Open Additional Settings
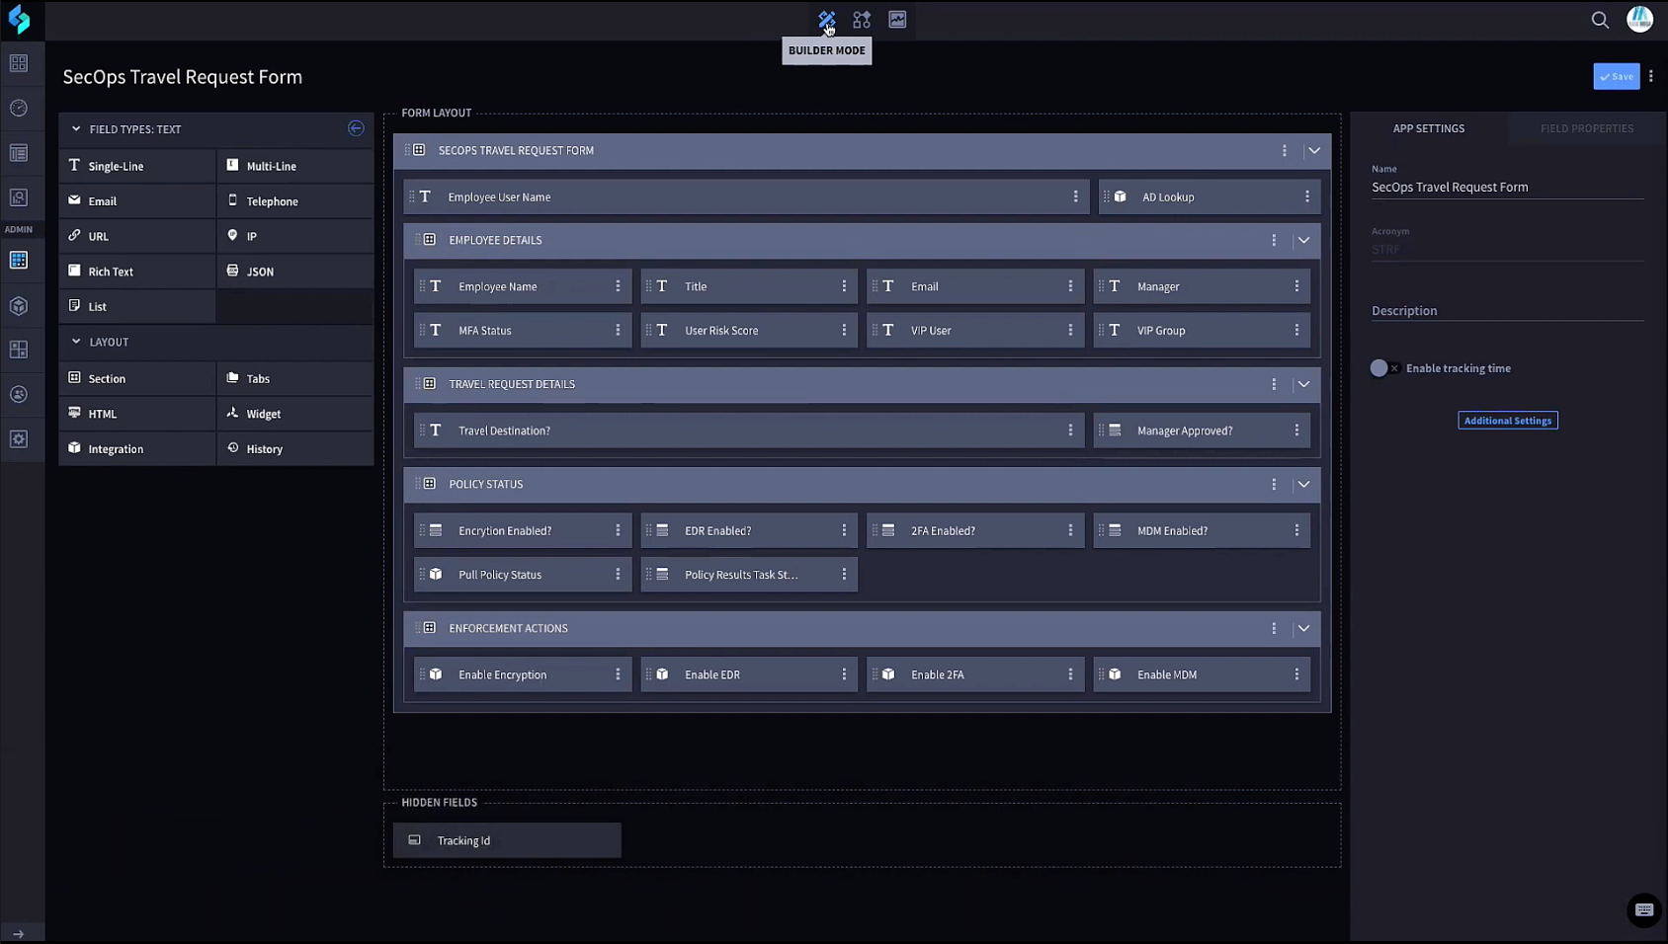 tap(1507, 420)
